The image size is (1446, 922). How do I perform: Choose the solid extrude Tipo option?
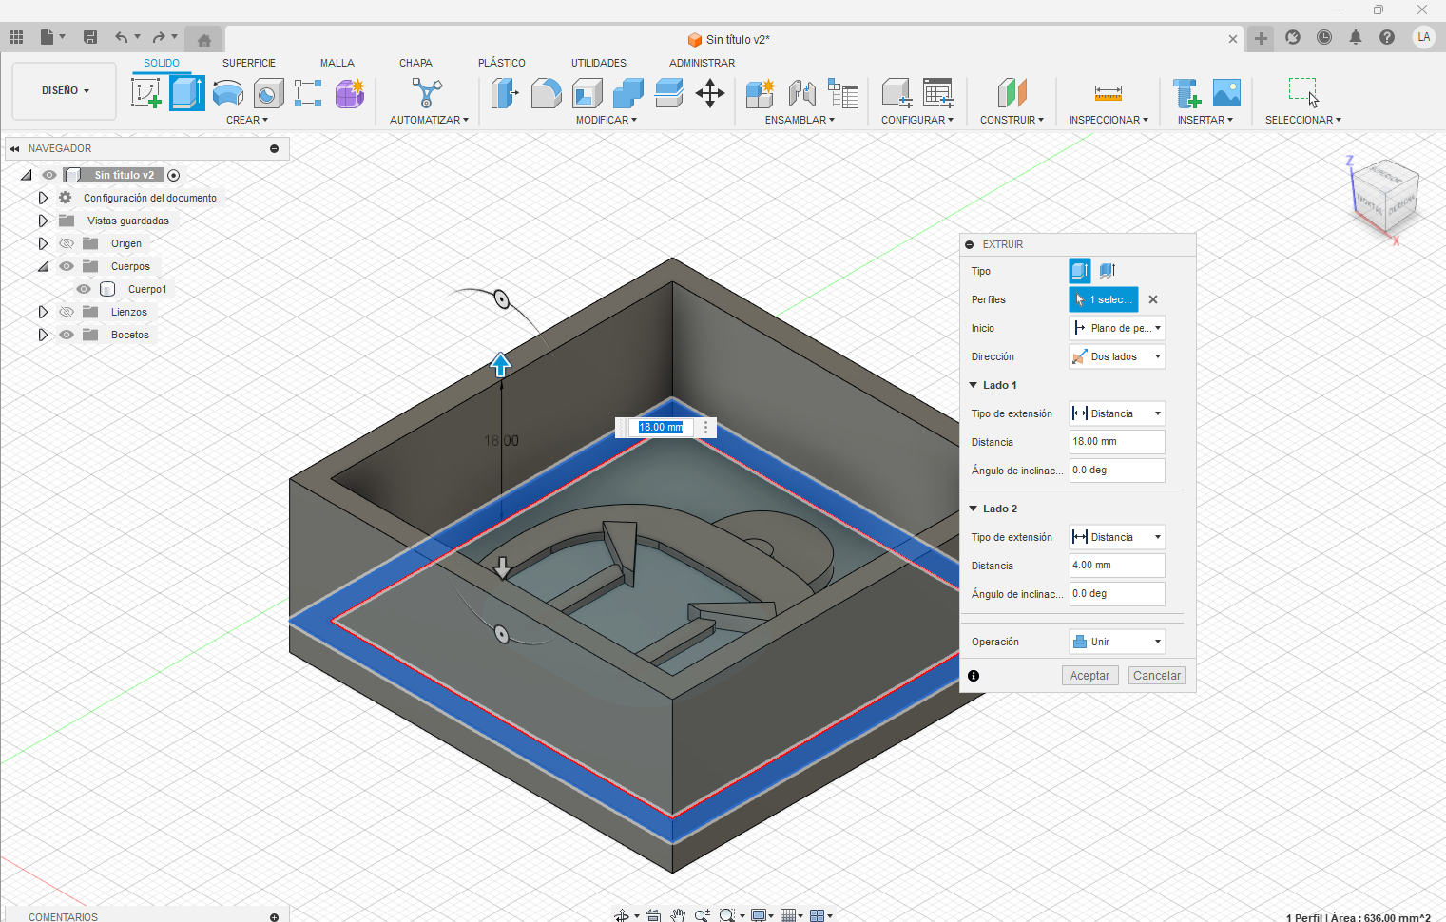[x=1080, y=271]
